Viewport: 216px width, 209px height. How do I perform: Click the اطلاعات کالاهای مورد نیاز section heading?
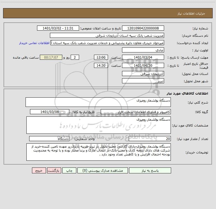[x=187, y=93]
